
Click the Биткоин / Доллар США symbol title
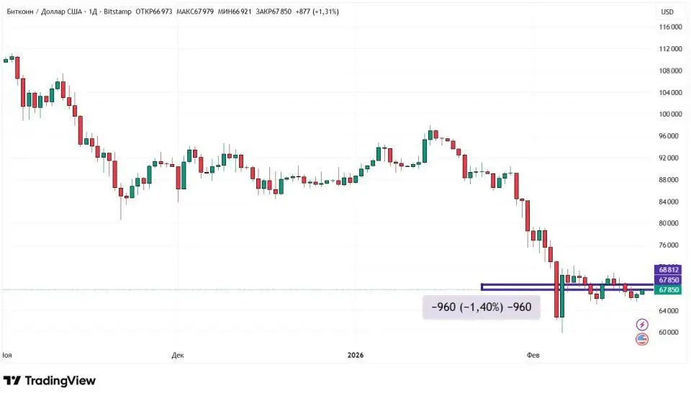point(43,12)
